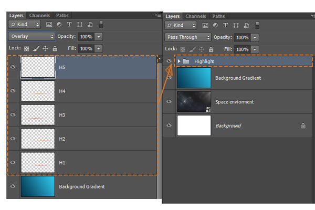Screen dimensions: 315x210
Task: Lock transparent pixels in left panel
Action: click(27, 49)
